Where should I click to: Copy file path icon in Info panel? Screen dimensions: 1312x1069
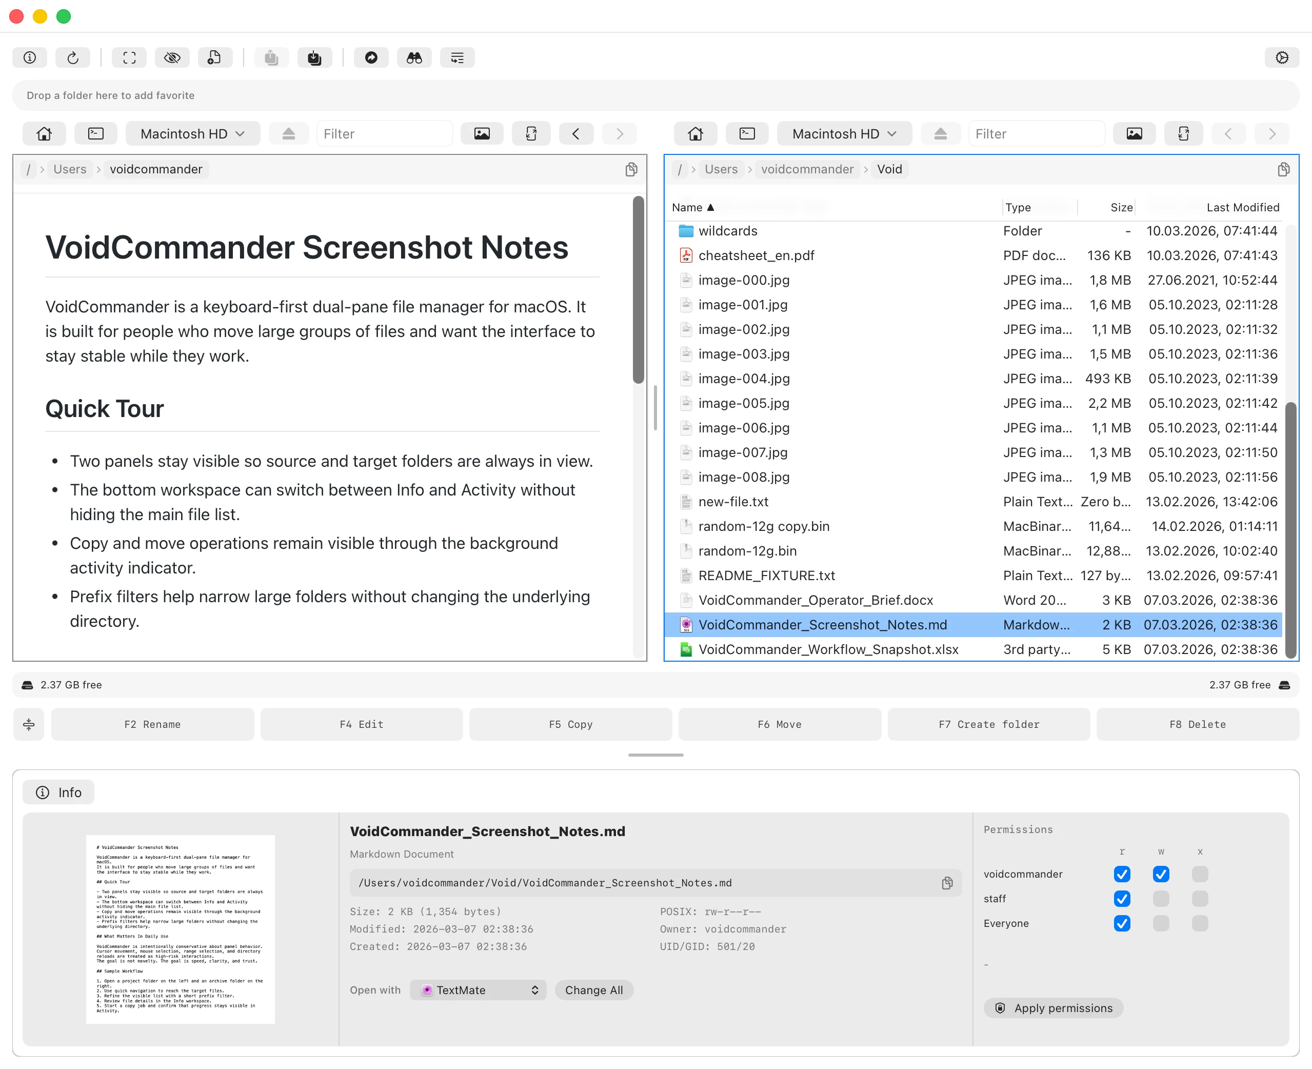tap(947, 883)
